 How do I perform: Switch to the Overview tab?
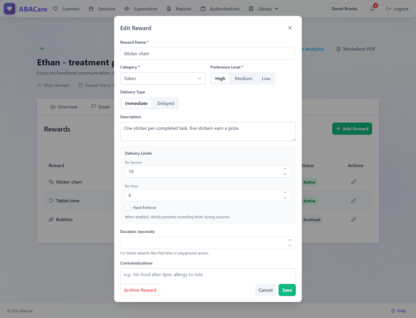point(64,107)
